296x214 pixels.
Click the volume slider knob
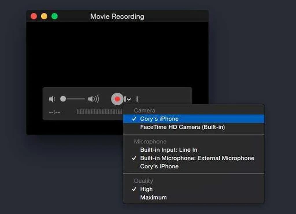[63, 99]
